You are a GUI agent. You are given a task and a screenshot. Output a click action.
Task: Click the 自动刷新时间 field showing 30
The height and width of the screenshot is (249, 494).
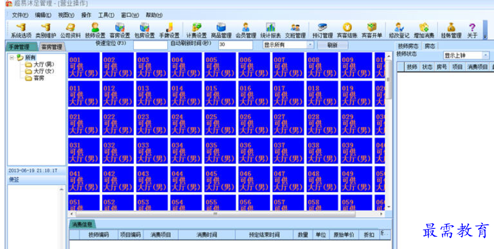coord(235,45)
